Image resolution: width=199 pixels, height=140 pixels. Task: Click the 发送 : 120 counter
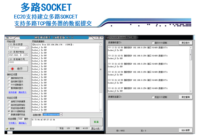click(65, 128)
